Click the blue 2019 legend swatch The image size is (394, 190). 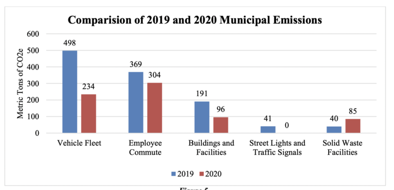[x=173, y=174]
